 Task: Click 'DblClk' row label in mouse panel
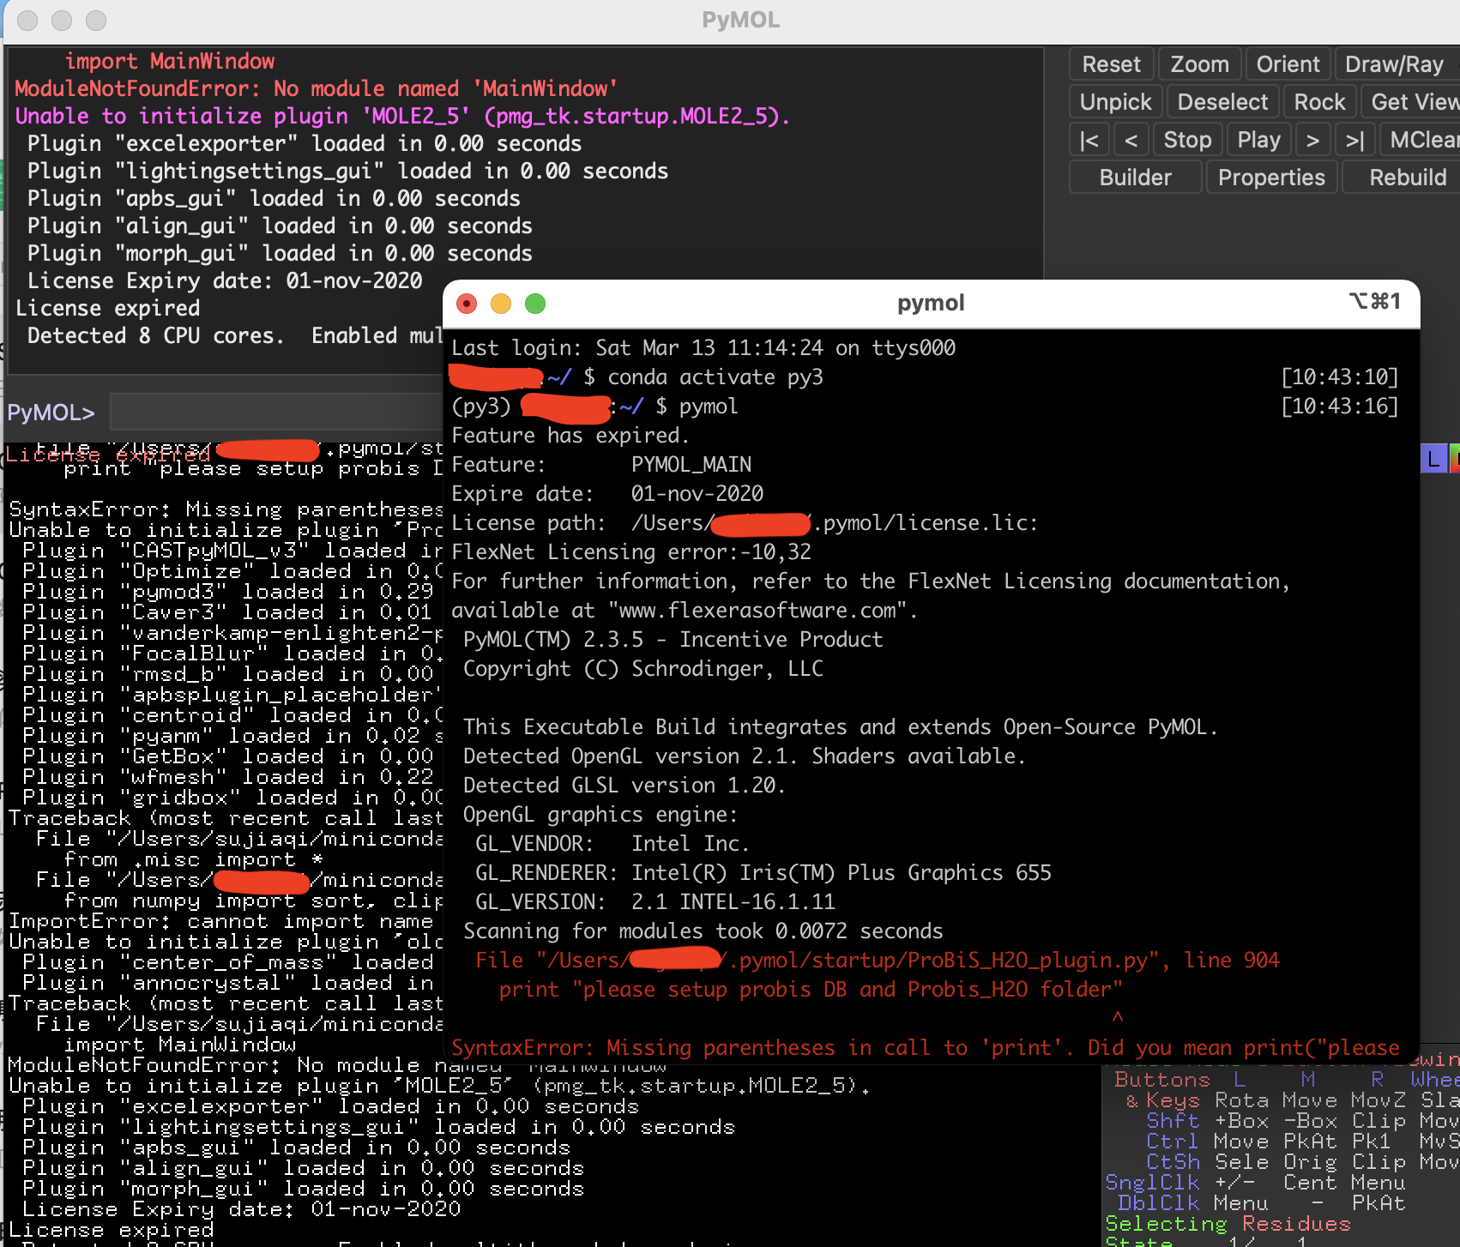[x=1159, y=1203]
